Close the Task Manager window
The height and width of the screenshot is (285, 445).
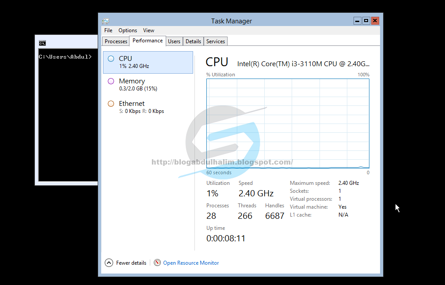(x=375, y=21)
